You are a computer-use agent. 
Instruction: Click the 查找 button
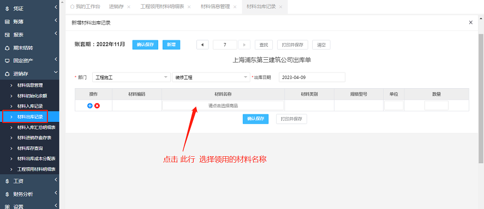pos(264,45)
